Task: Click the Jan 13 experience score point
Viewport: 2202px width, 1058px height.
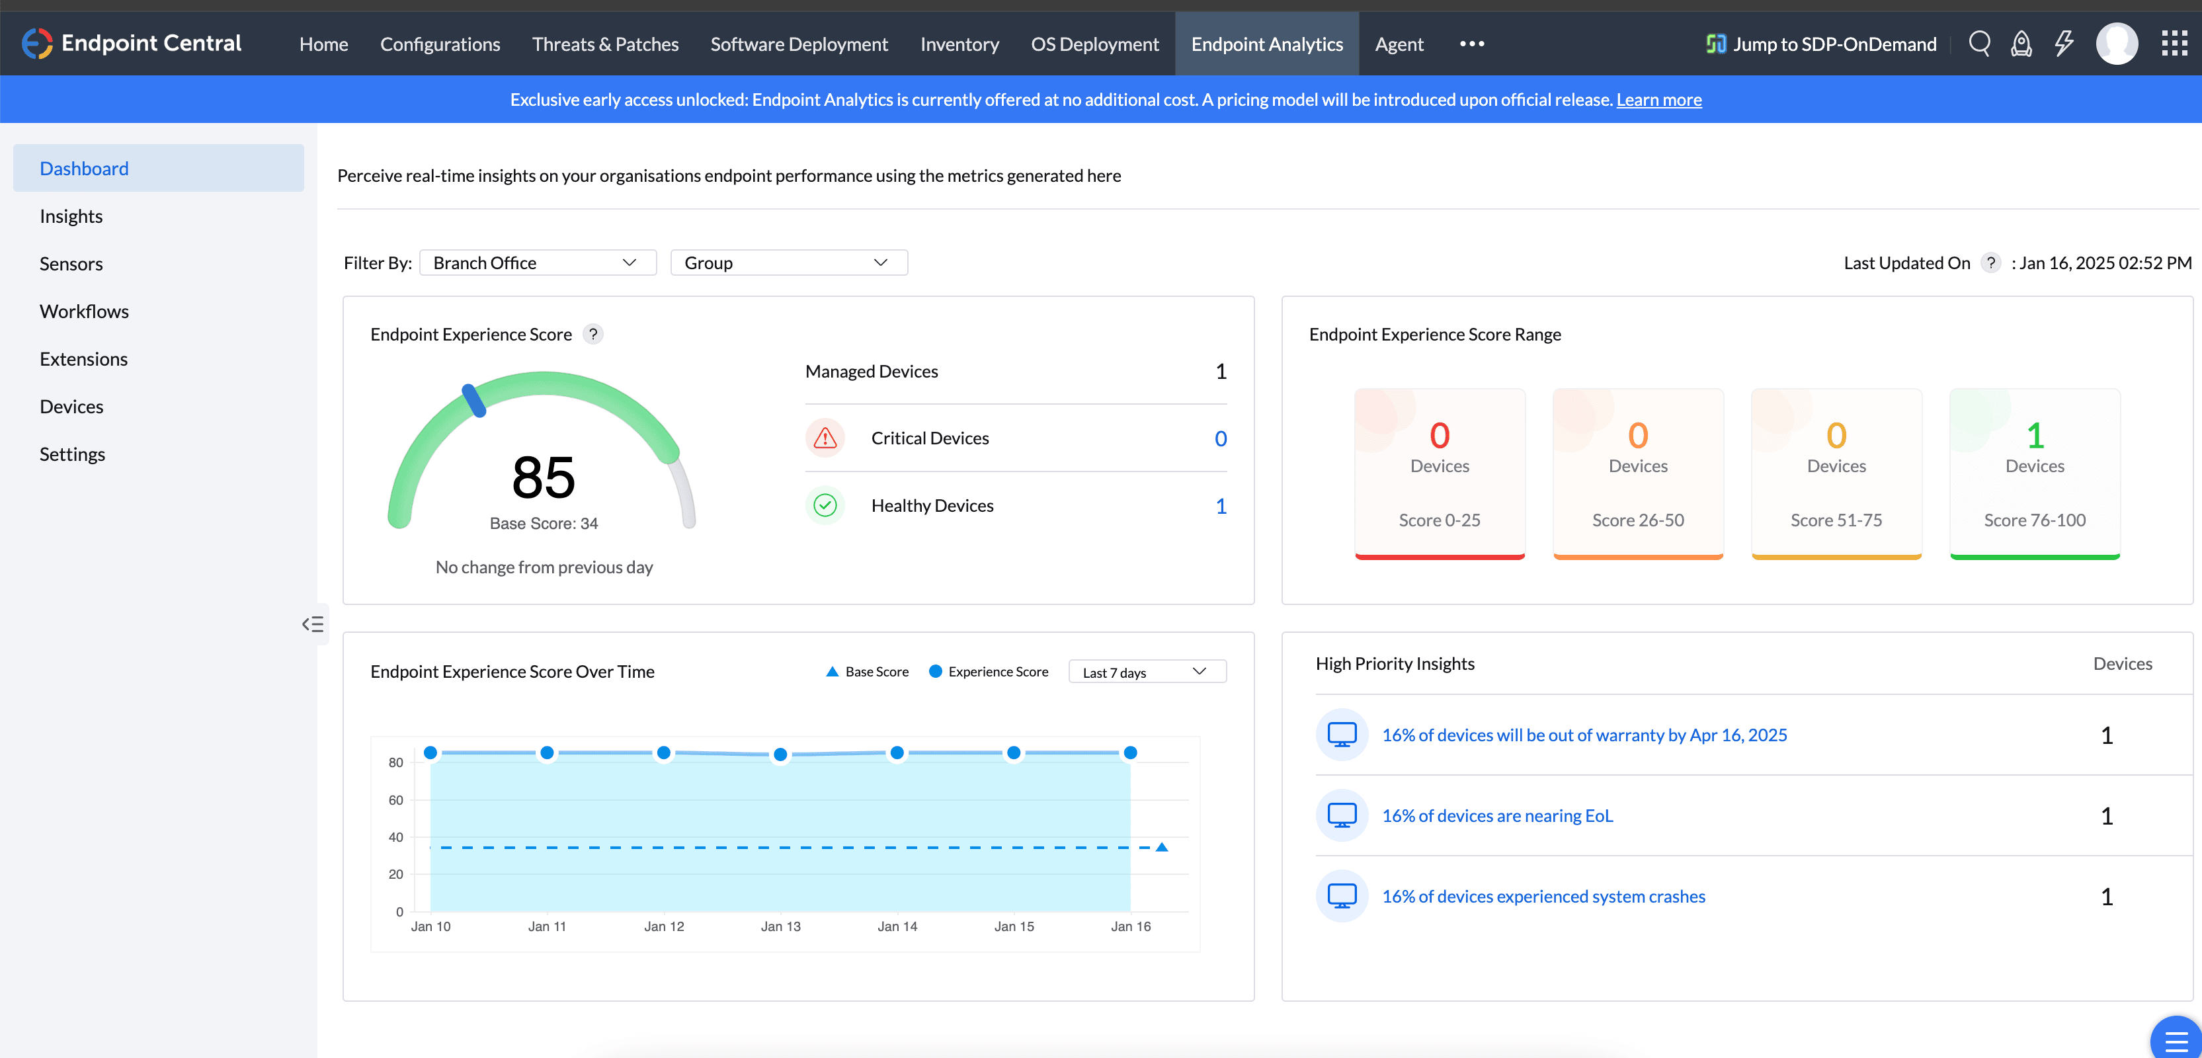Action: [x=780, y=754]
